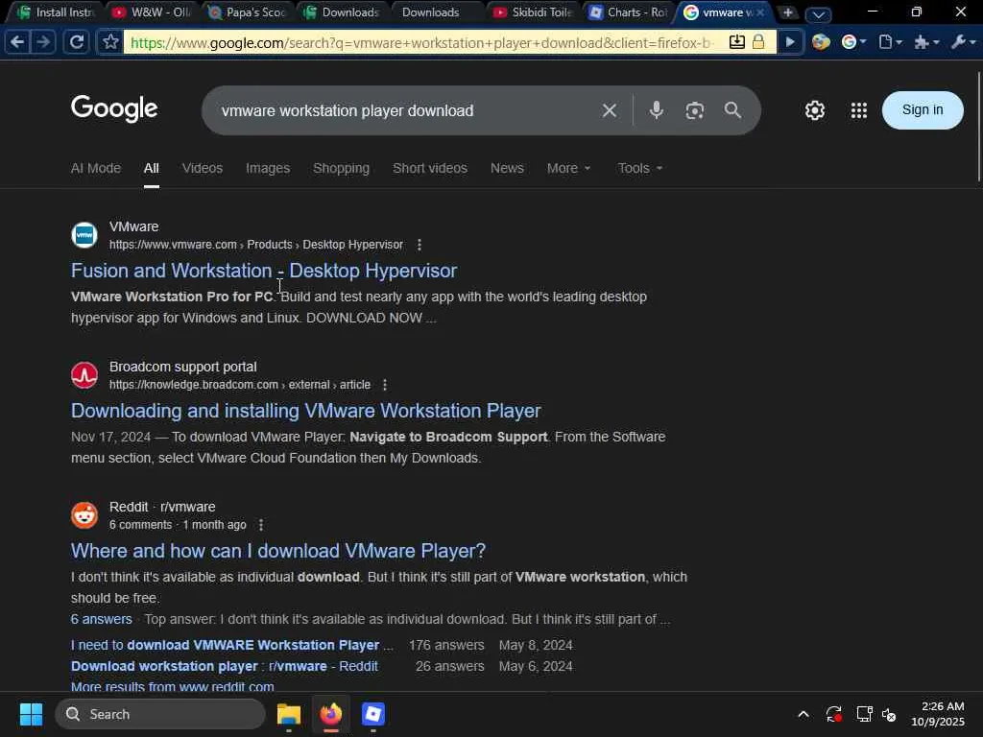Viewport: 983px width, 737px height.
Task: Open the page icon toolbar dropdown
Action: 890,42
